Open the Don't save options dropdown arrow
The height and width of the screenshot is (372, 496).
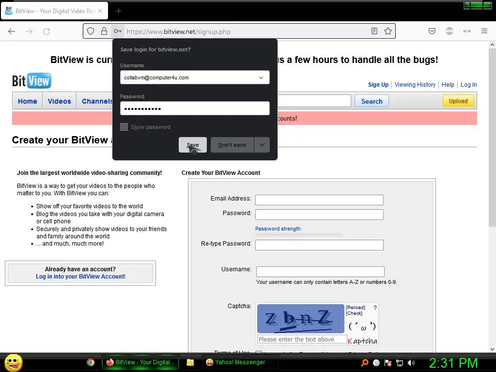pos(262,145)
